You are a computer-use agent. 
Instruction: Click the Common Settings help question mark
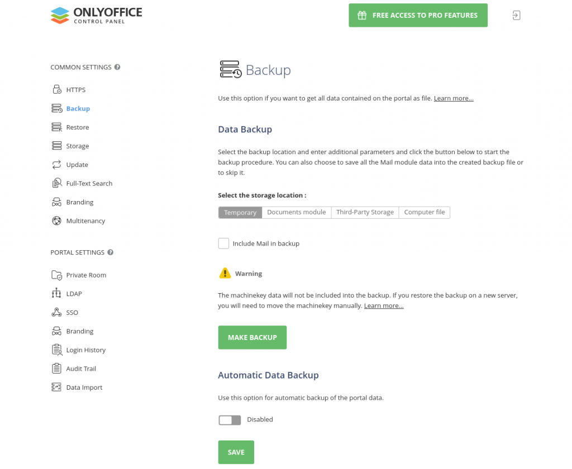(117, 68)
